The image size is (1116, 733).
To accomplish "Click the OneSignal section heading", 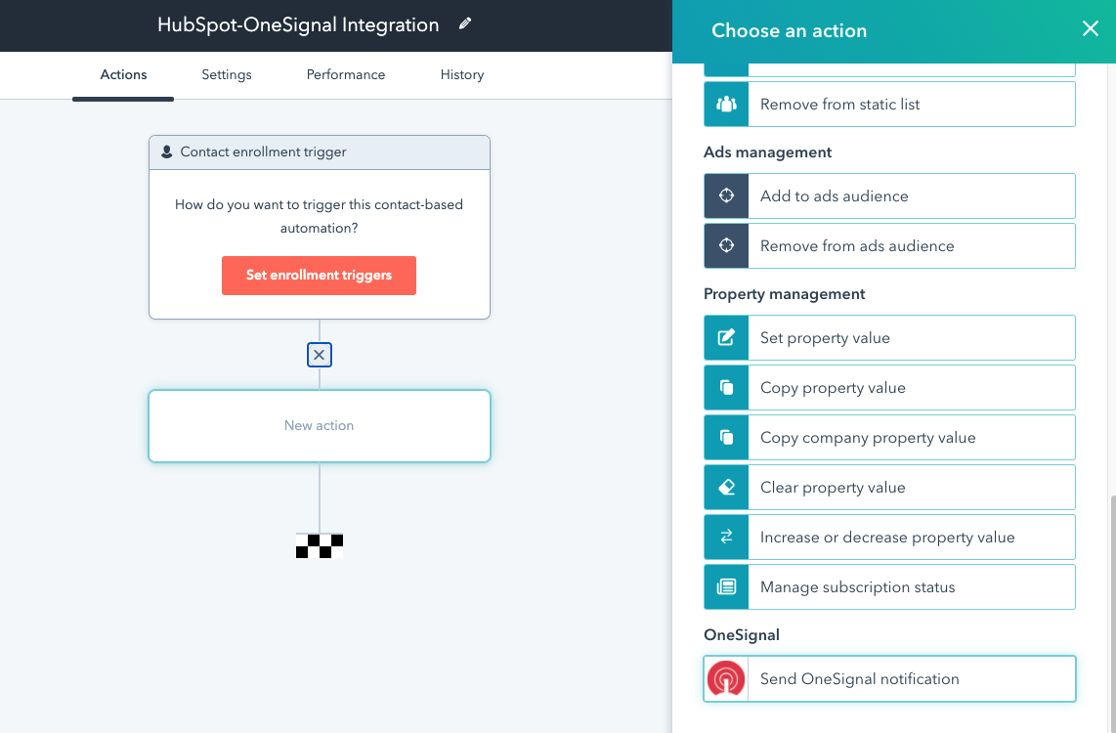I will tap(742, 635).
